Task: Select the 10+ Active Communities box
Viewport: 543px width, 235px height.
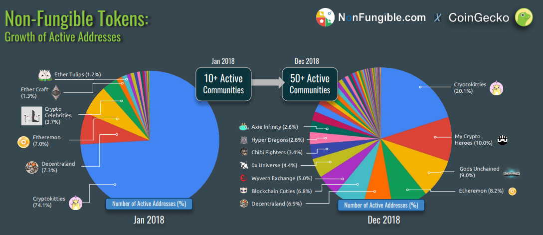Action: (223, 84)
